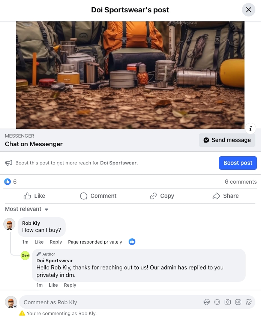The width and height of the screenshot is (261, 323).
Task: Click the blue like reaction icon beside count
Action: [7, 182]
